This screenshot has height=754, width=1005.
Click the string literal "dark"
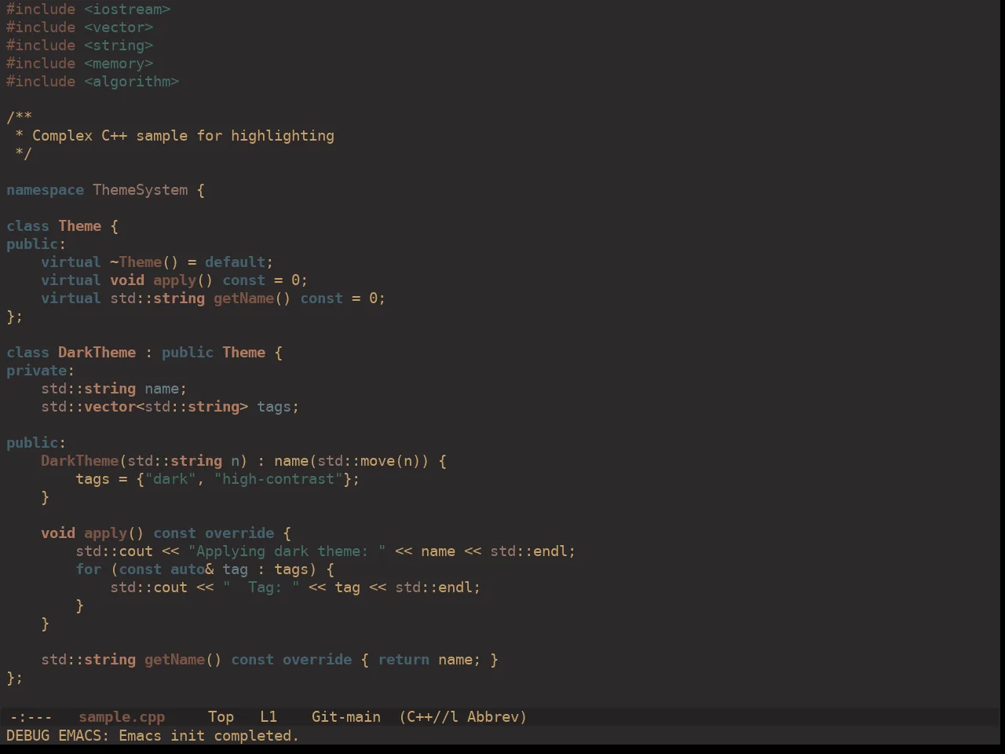click(170, 479)
